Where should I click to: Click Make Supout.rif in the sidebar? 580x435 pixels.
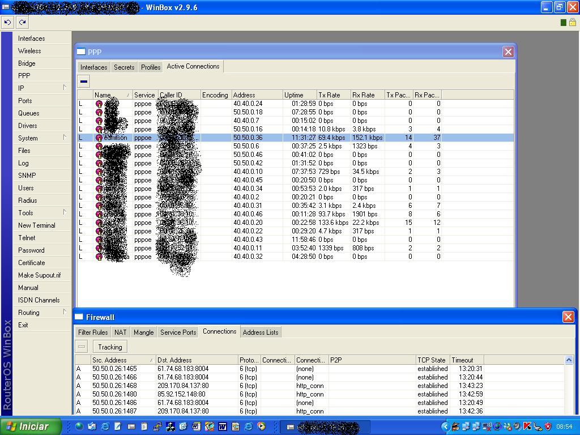(x=39, y=275)
